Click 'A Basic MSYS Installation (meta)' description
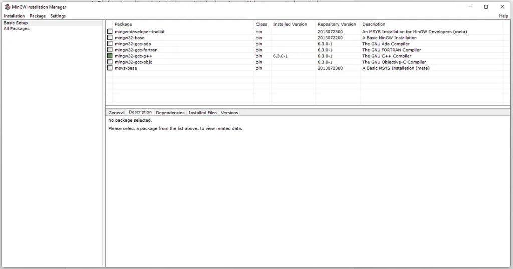Image resolution: width=513 pixels, height=269 pixels. click(396, 68)
